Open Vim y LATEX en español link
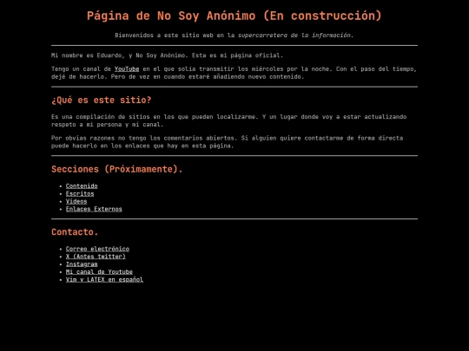Image resolution: width=469 pixels, height=351 pixels. pos(104,280)
